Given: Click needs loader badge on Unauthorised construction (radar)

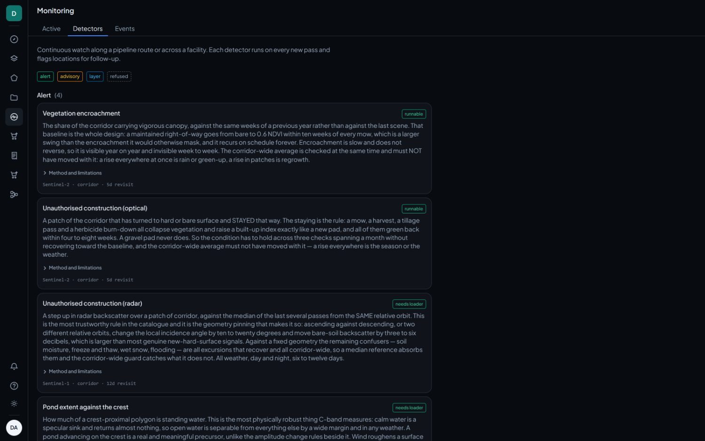Looking at the screenshot, I should [x=409, y=304].
